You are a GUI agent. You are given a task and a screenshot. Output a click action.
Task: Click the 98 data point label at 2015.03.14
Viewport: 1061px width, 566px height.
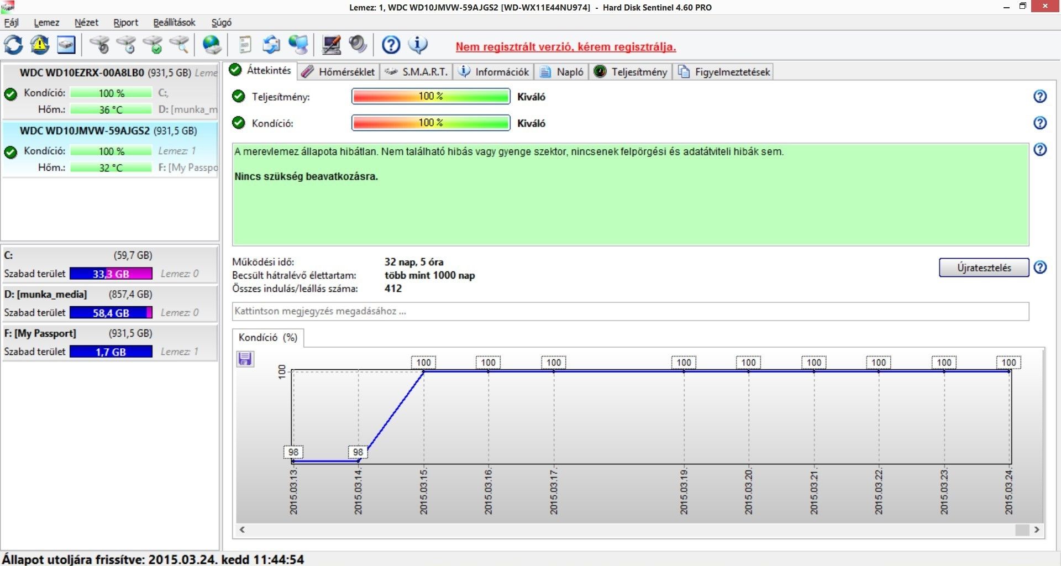tap(358, 452)
